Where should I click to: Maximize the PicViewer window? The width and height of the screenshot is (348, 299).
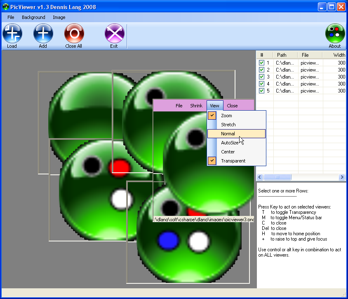click(332, 7)
